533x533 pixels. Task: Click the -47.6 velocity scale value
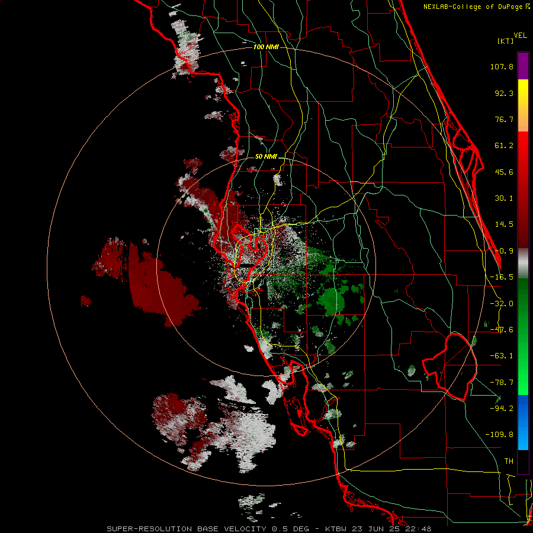[502, 330]
